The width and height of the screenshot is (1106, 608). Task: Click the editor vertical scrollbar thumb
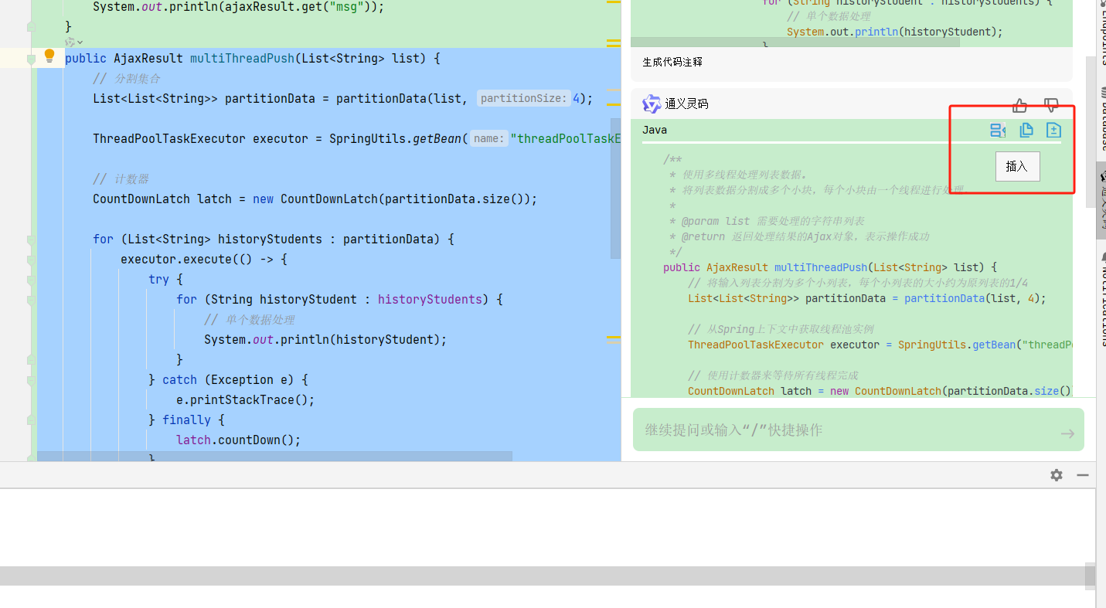coord(615,189)
